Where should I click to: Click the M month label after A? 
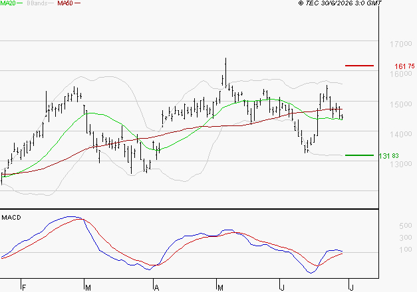pos(220,288)
